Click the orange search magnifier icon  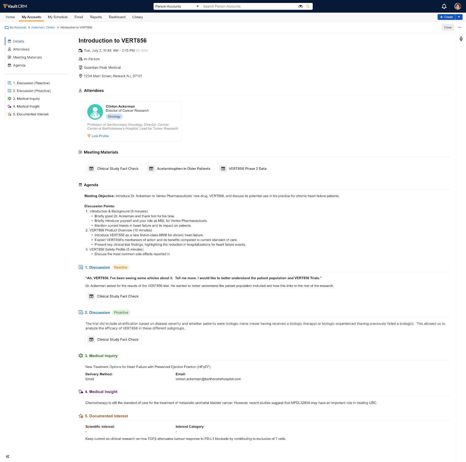308,6
